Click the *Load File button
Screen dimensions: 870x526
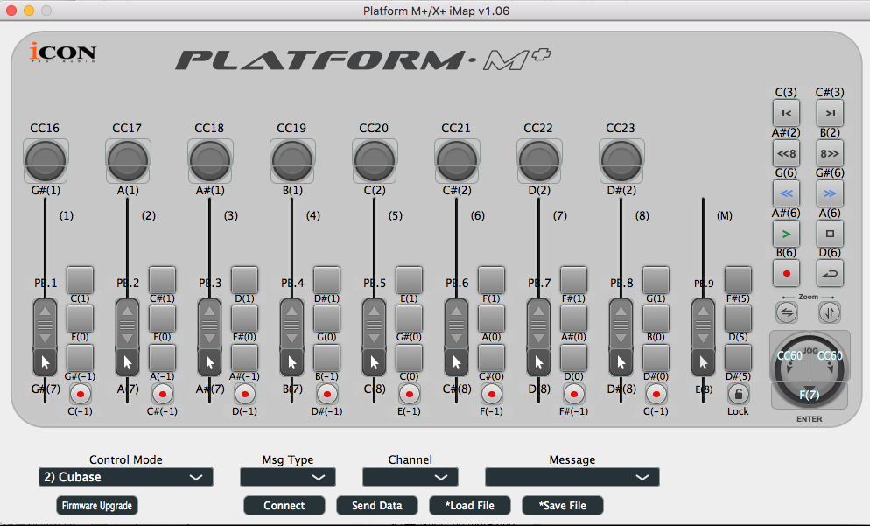point(469,506)
